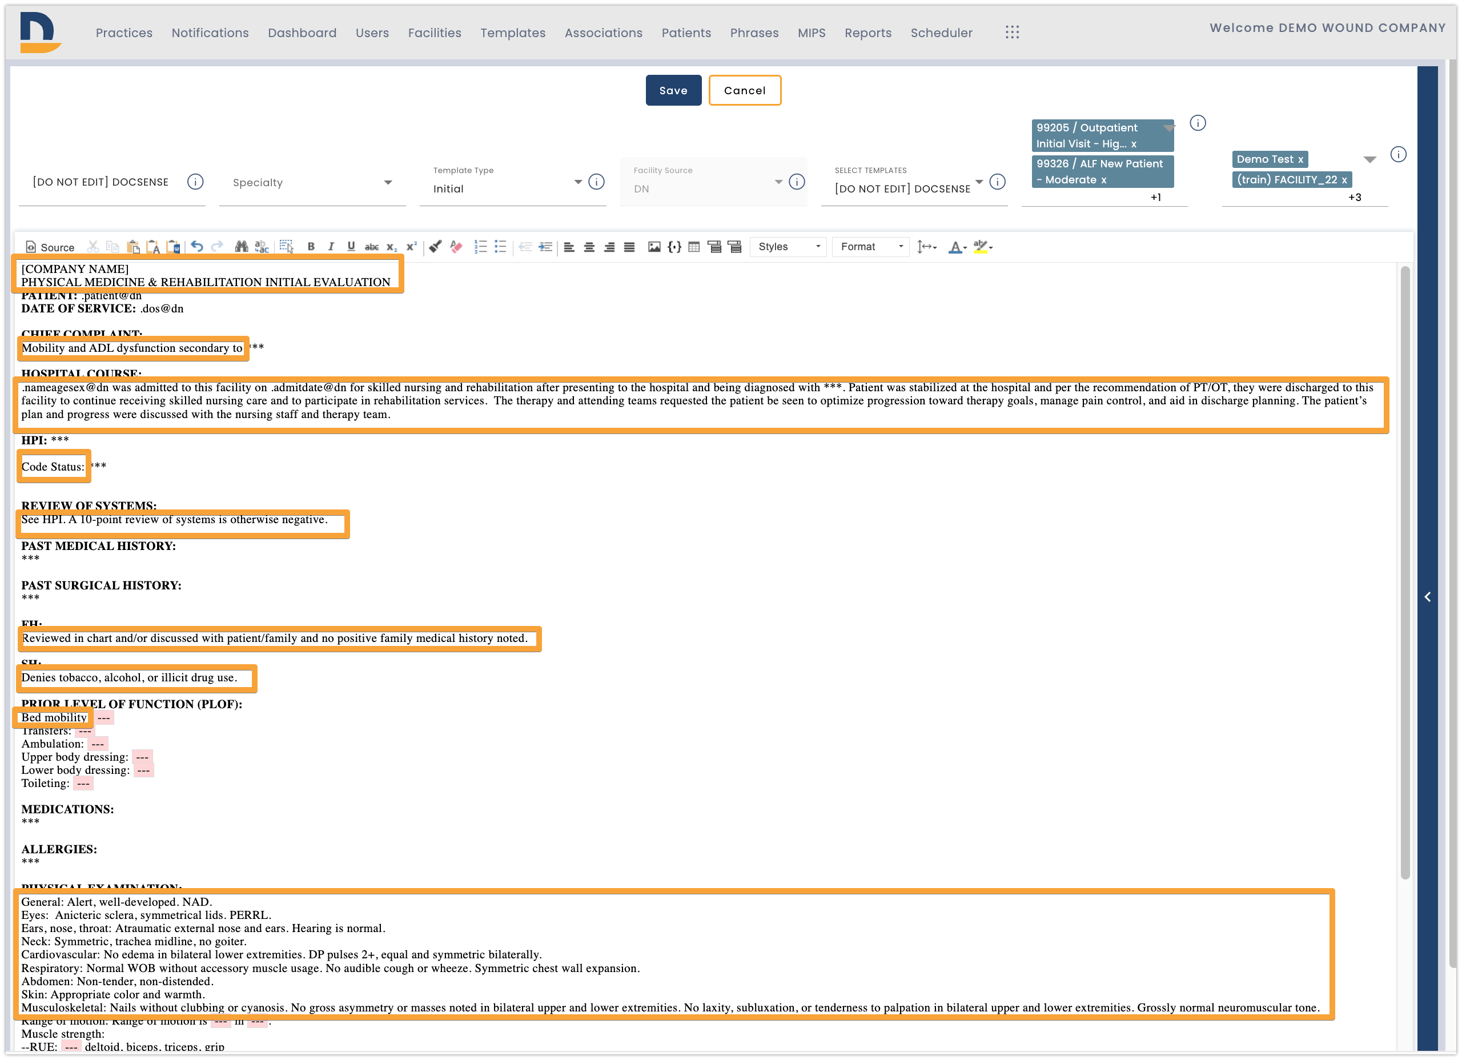Open the line height dropdown
Viewport: 1462px width, 1060px height.
pos(927,247)
